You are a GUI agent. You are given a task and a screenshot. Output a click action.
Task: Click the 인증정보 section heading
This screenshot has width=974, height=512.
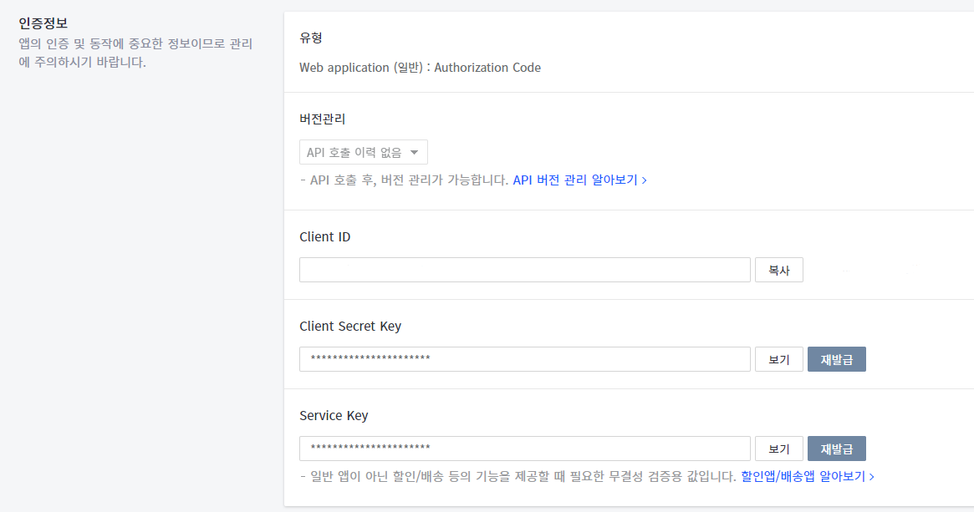(x=43, y=23)
